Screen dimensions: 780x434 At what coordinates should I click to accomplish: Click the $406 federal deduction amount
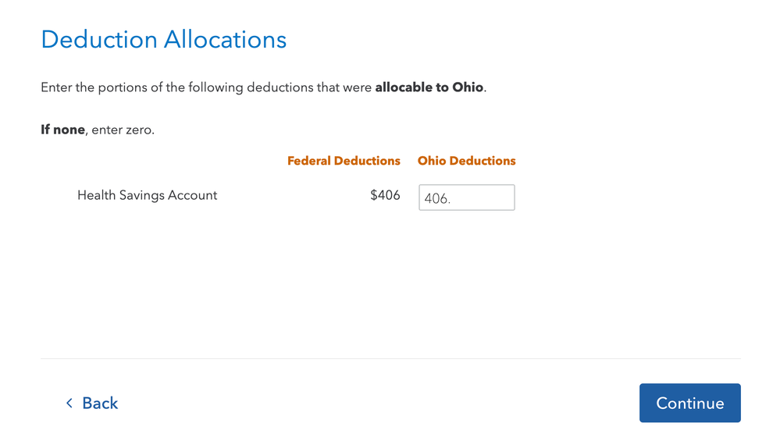click(x=385, y=195)
